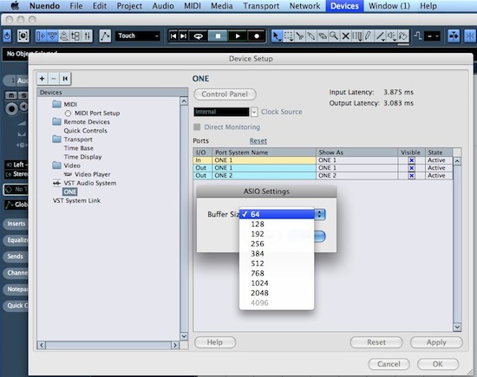
Task: Select the Draw pencil tool
Action: (369, 36)
